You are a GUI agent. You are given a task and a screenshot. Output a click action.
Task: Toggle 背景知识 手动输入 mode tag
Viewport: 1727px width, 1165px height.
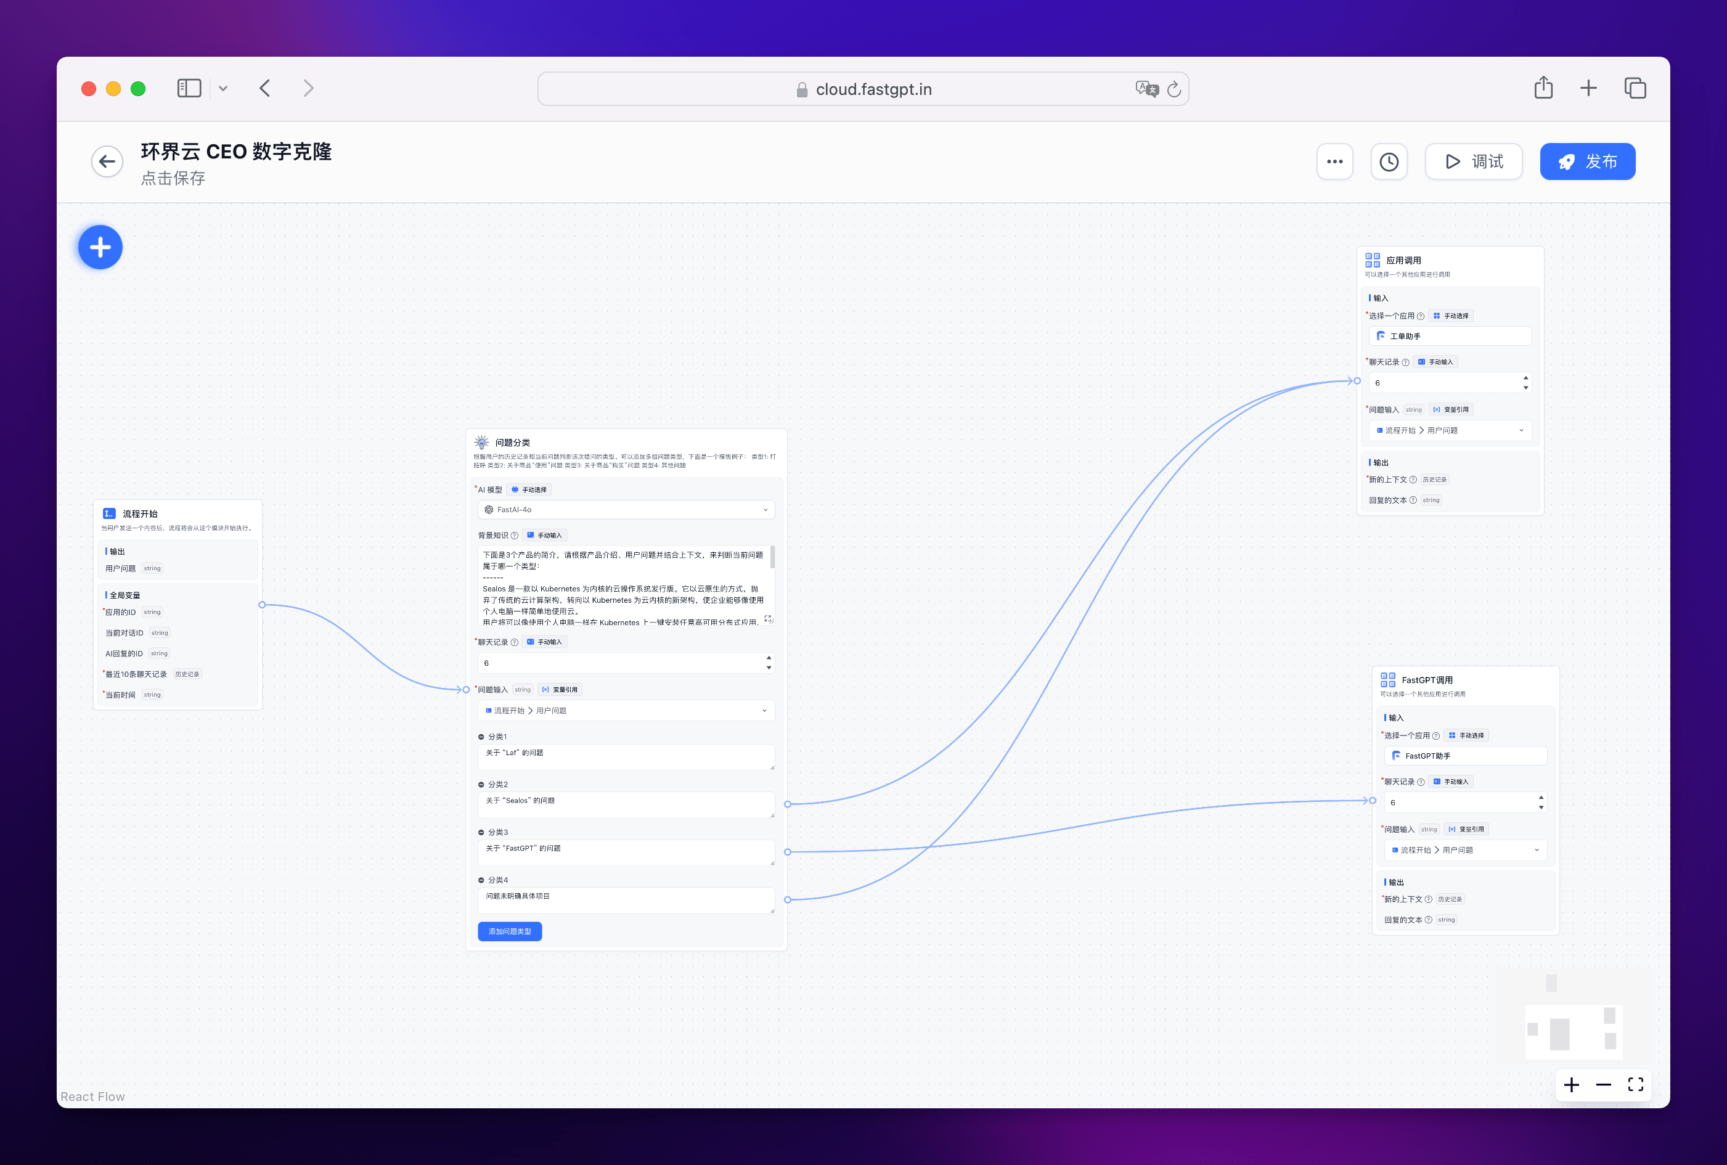click(544, 536)
